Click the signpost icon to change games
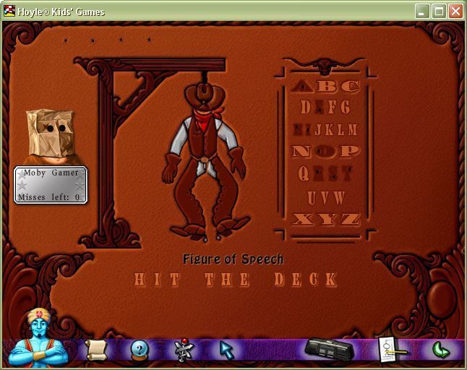 click(184, 350)
